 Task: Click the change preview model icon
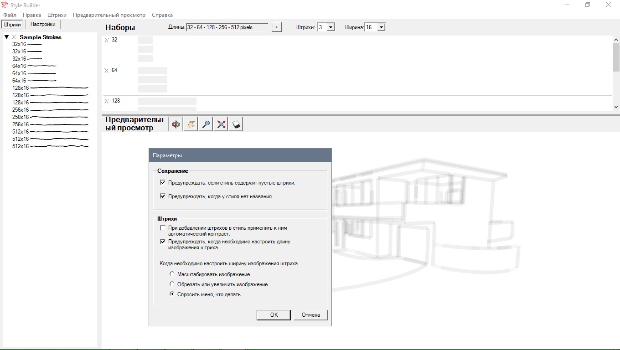coord(236,124)
